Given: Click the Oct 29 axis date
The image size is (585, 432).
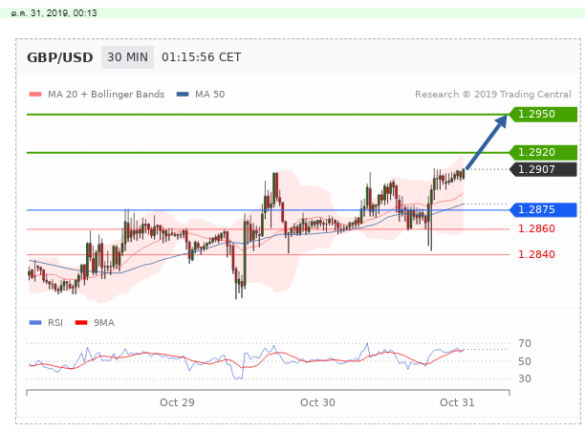Looking at the screenshot, I should [177, 402].
